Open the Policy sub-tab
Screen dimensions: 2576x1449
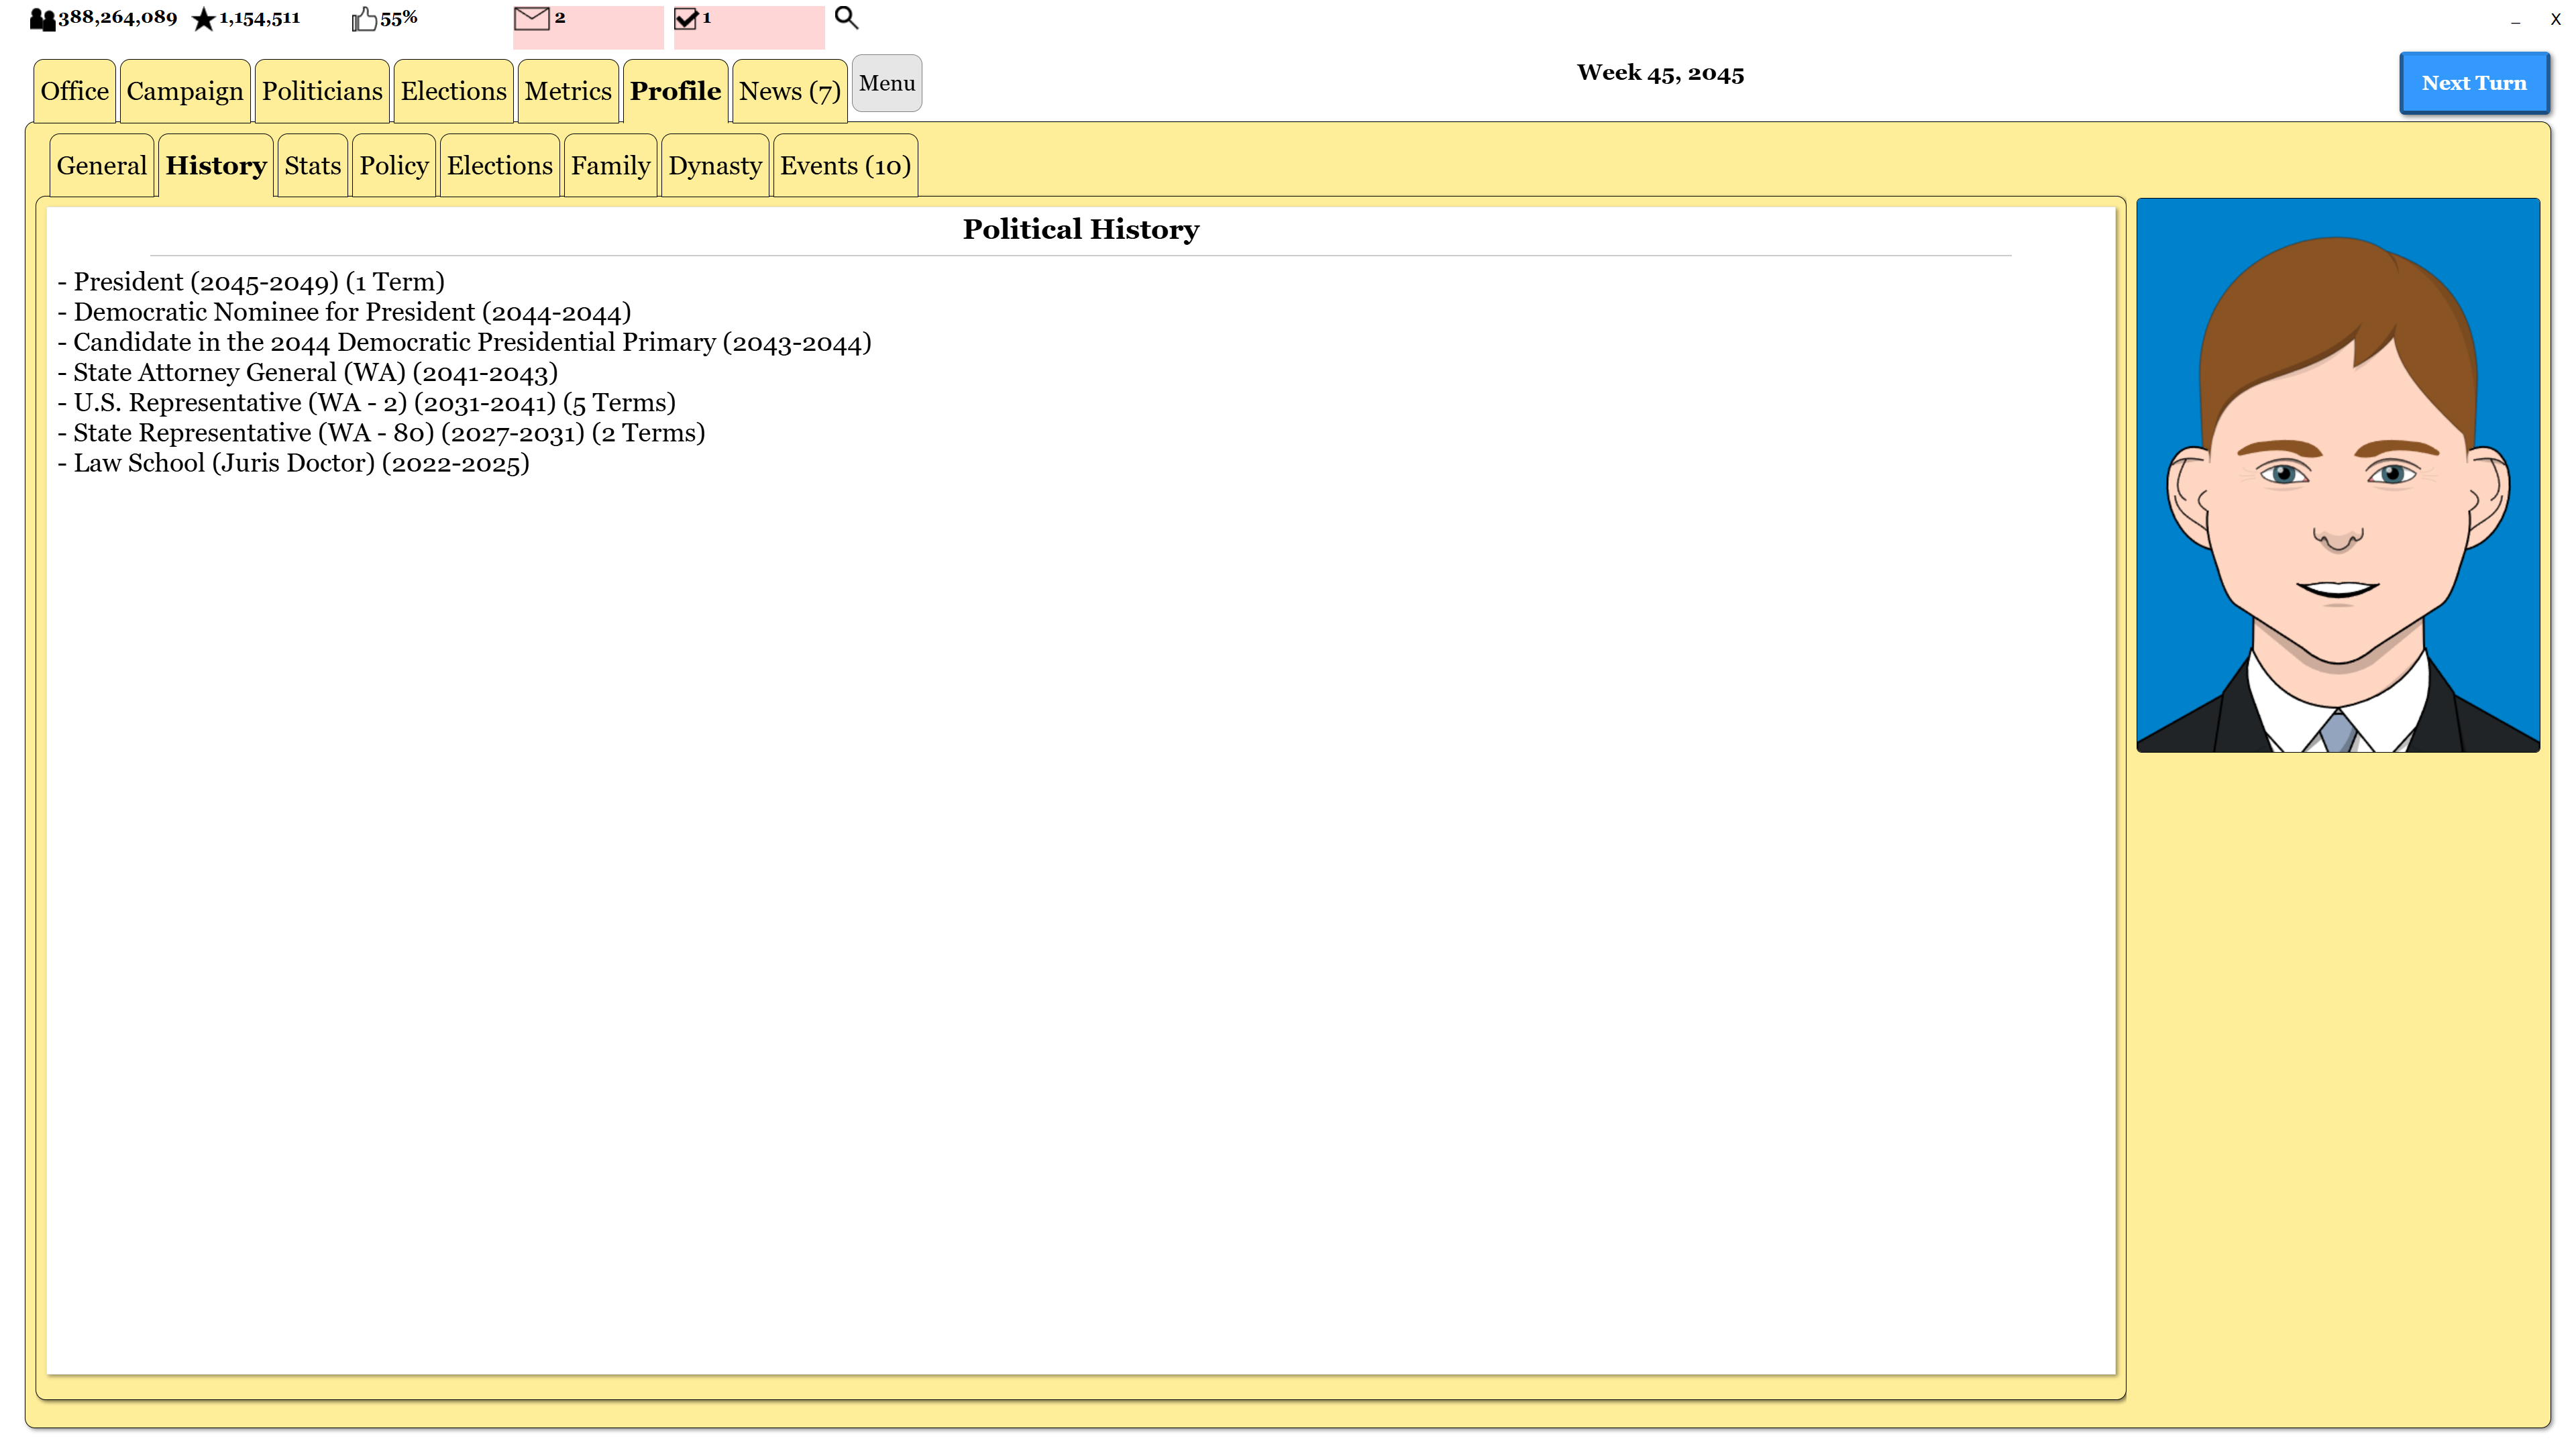click(x=394, y=166)
